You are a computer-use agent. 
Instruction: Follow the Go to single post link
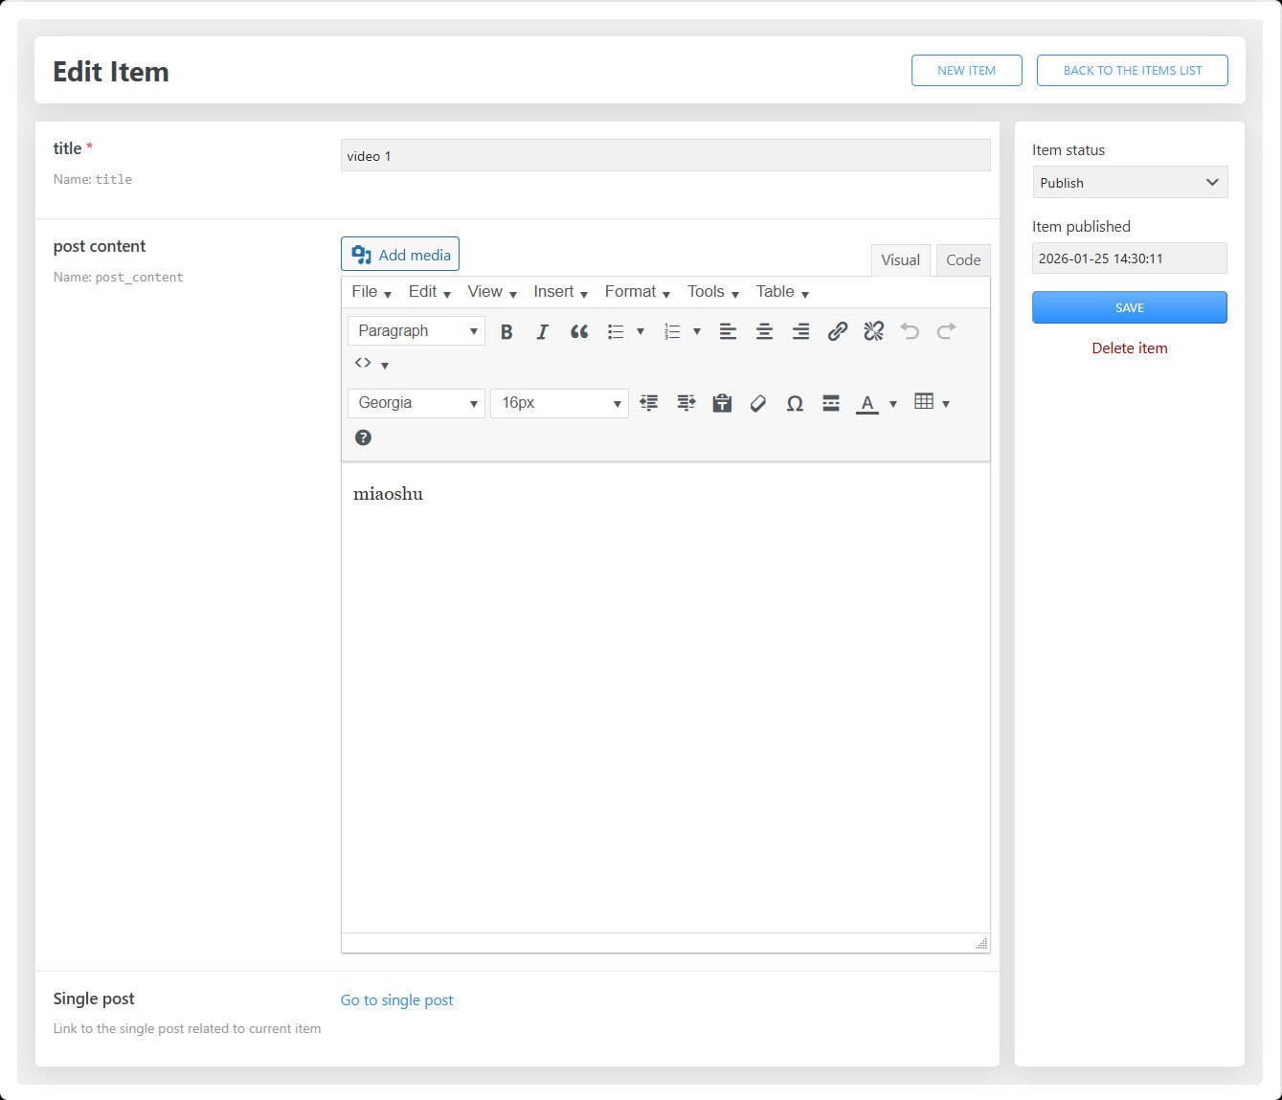point(397,1000)
